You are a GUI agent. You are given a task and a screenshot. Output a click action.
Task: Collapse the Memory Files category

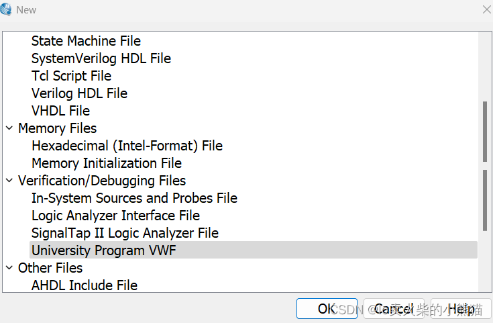(x=9, y=128)
